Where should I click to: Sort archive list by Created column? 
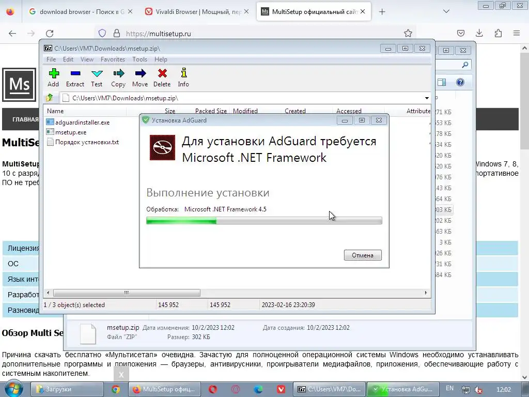(x=295, y=111)
